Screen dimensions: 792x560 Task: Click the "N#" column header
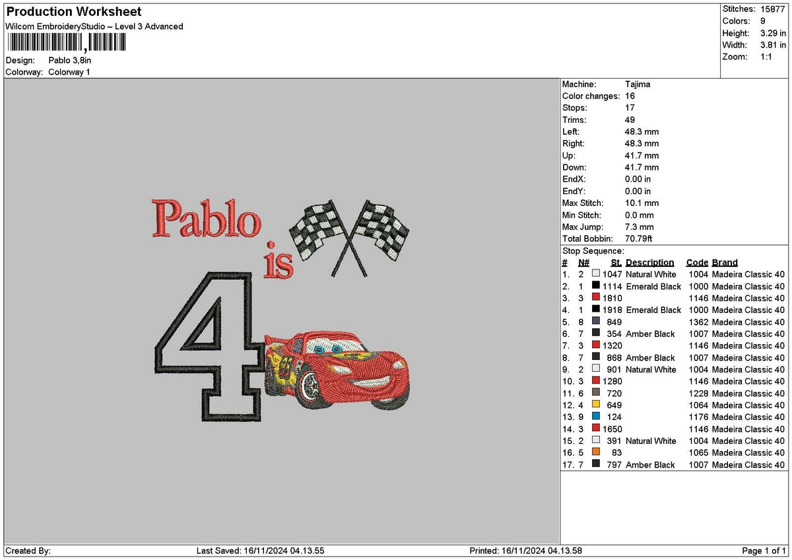click(584, 263)
